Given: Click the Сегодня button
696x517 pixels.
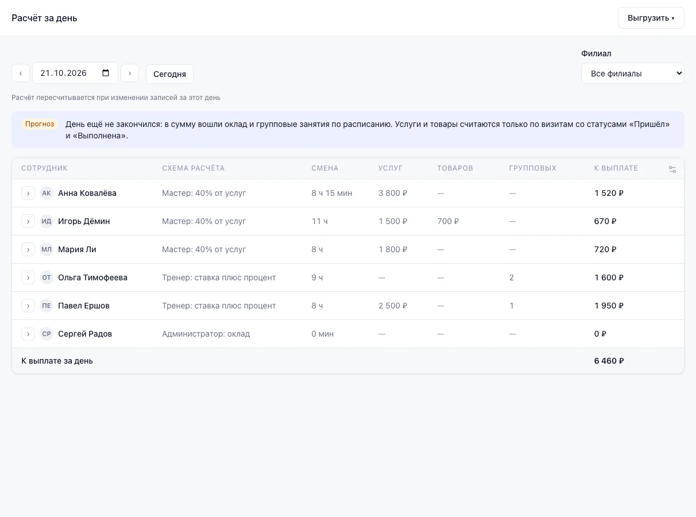Looking at the screenshot, I should [x=169, y=74].
